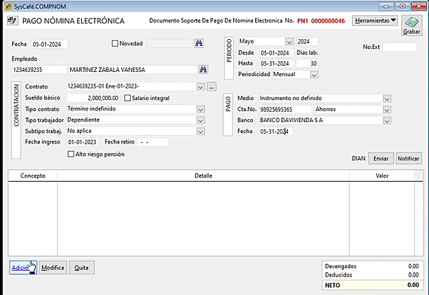The height and width of the screenshot is (295, 429).
Task: Click the Enviar button for DIAN
Action: click(x=381, y=158)
